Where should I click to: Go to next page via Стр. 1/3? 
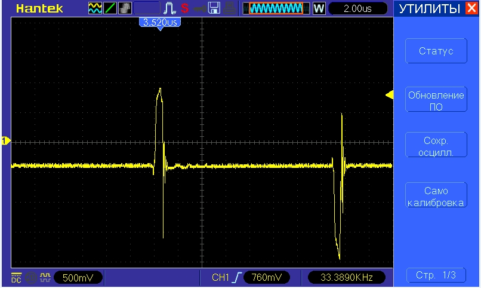[x=436, y=275]
